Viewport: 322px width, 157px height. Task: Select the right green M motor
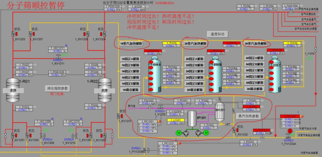[206, 133]
